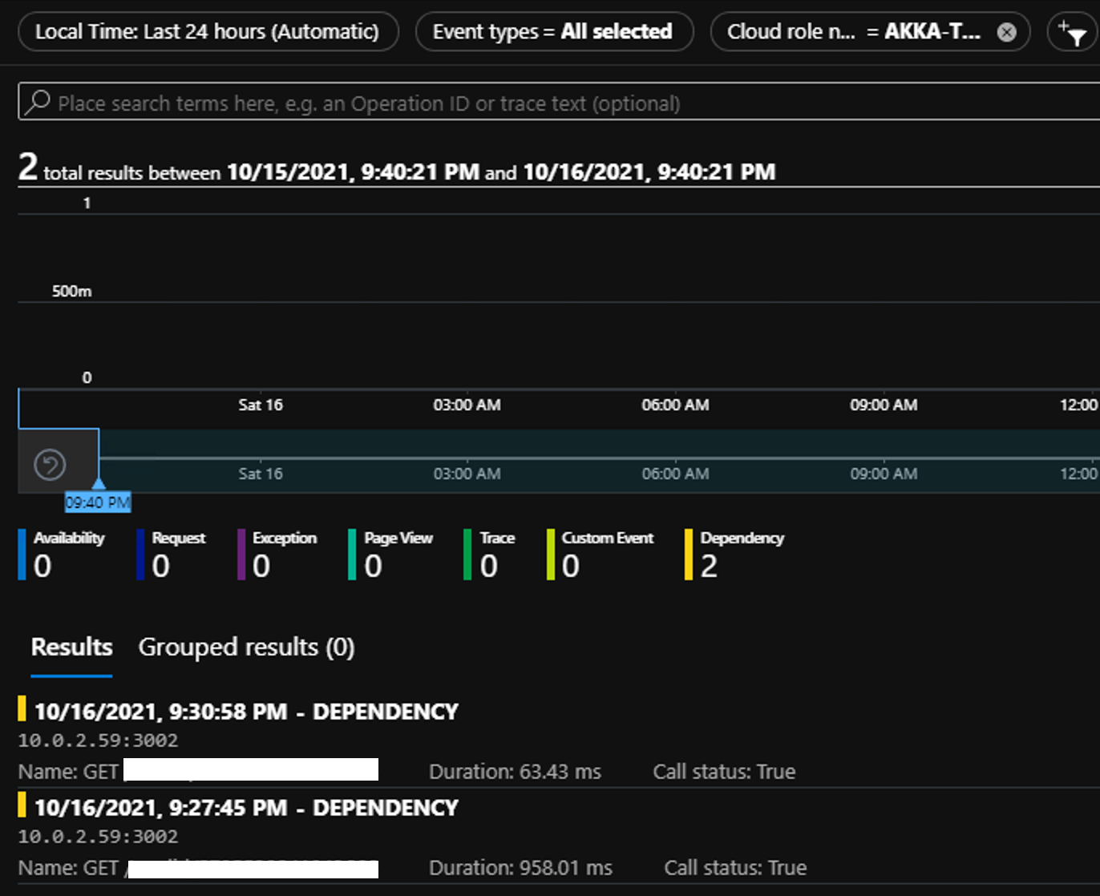
Task: Switch to the Grouped results tab
Action: (246, 647)
